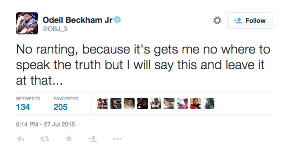
Task: Open the more options ellipsis icon
Action: tap(117, 138)
